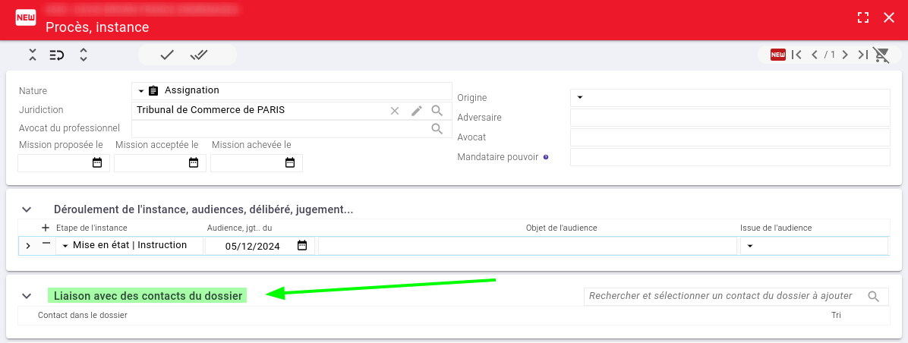The height and width of the screenshot is (343, 908).
Task: Open the Mission proposée le calendar
Action: [97, 163]
